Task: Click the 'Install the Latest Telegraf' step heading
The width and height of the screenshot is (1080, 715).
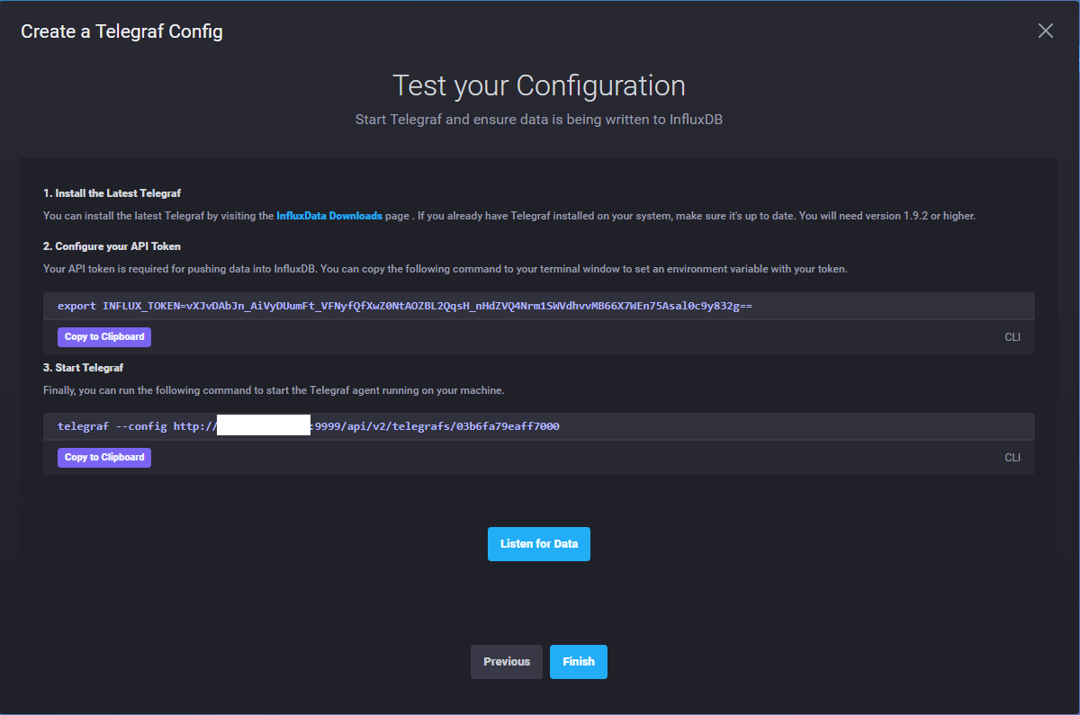Action: (x=113, y=193)
